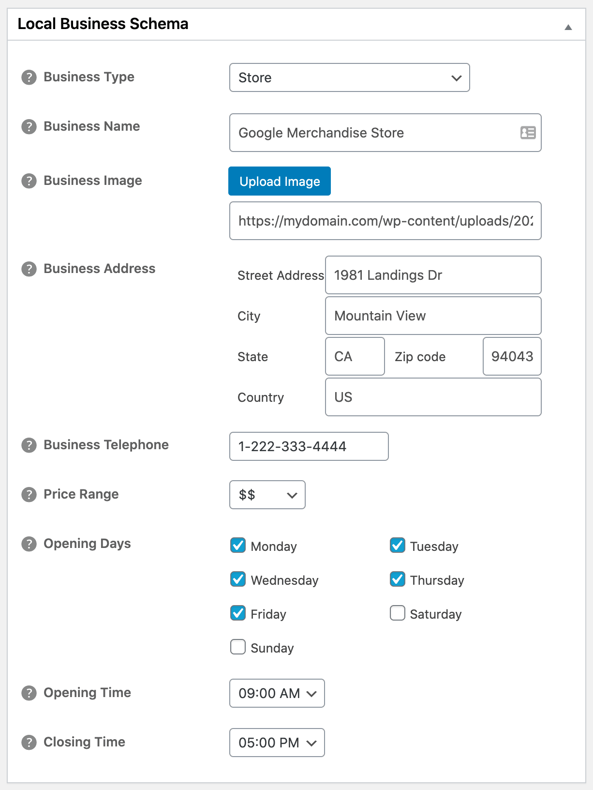Click the Country field containing US
The image size is (593, 790).
[x=433, y=397]
